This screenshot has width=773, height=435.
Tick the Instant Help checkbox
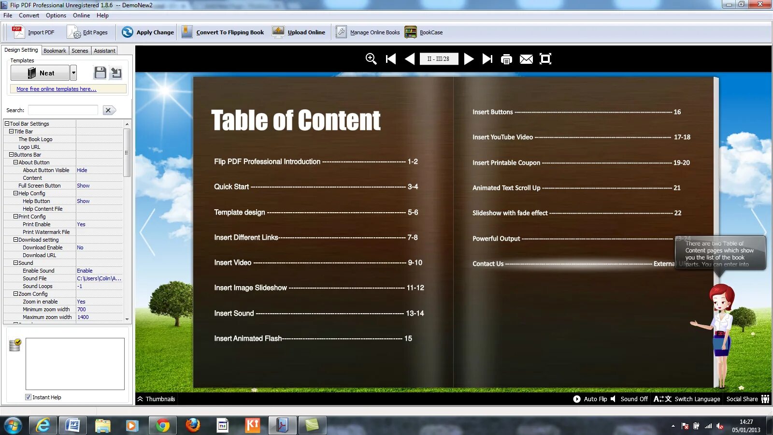29,397
